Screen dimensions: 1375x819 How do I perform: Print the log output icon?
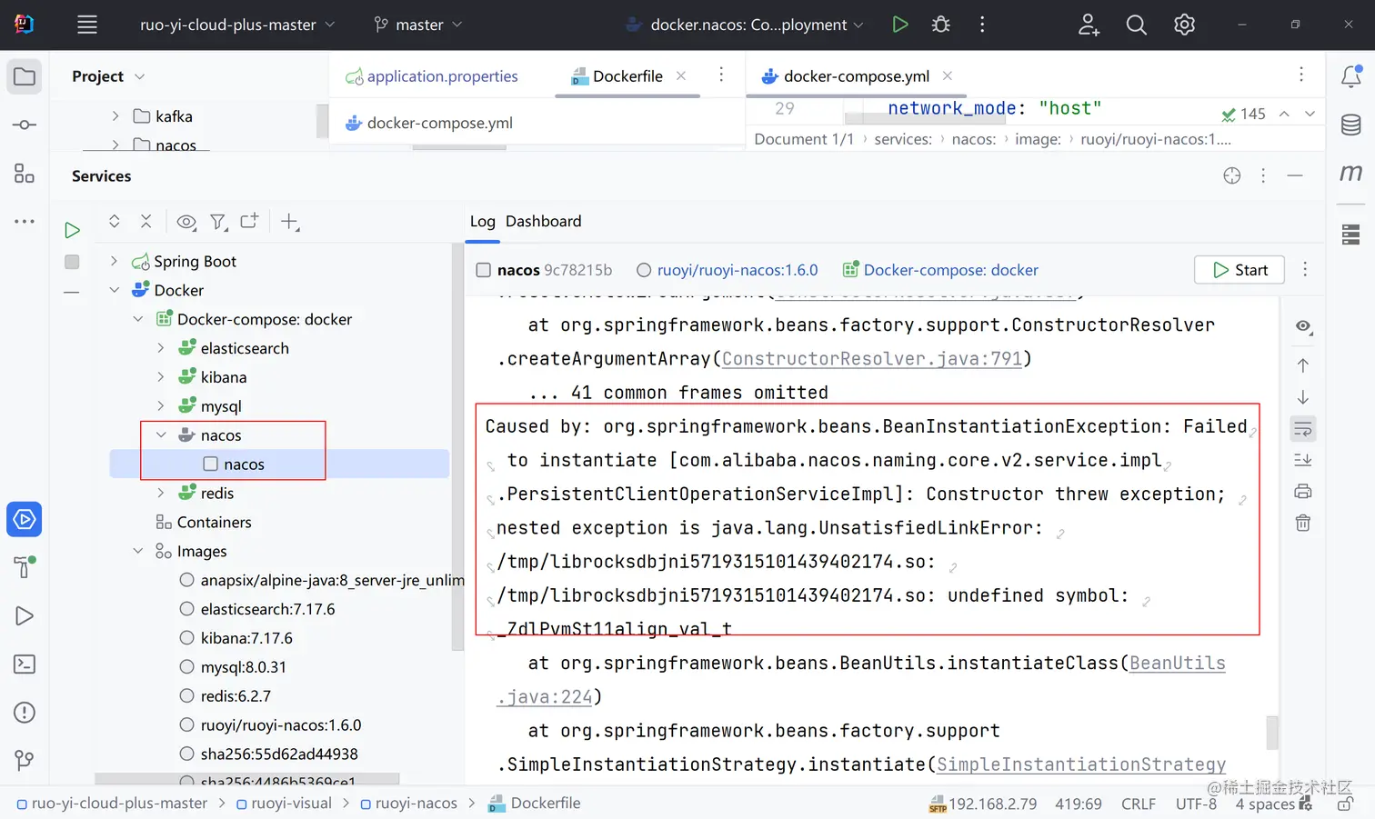[x=1303, y=492]
